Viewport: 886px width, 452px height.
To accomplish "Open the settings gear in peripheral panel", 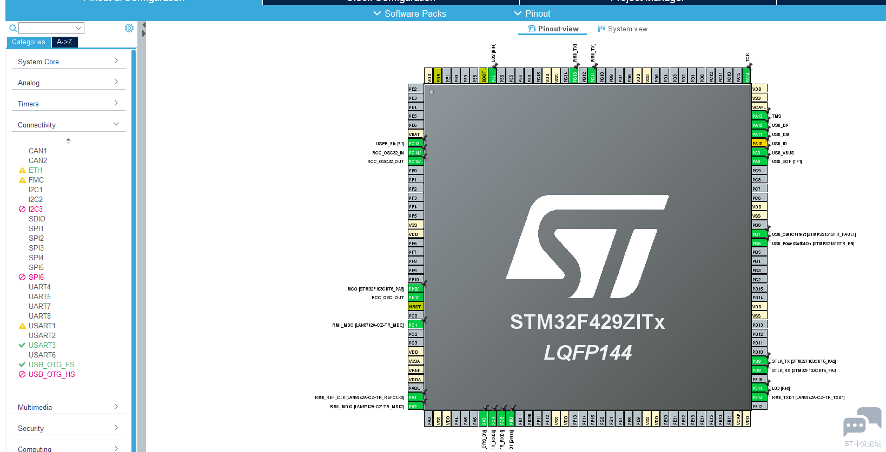I will (x=129, y=28).
